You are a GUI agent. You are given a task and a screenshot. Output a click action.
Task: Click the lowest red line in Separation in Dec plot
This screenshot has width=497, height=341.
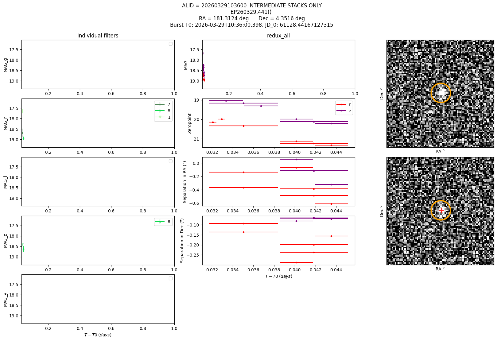pos(296,262)
